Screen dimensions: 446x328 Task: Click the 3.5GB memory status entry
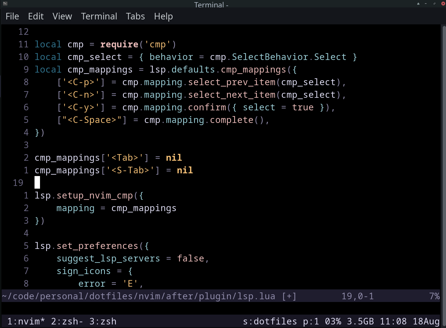[x=360, y=321]
